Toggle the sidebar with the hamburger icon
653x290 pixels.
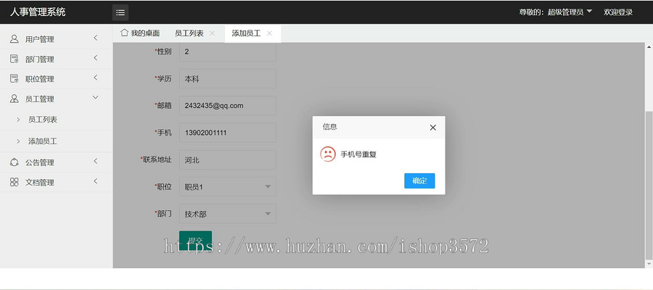tap(120, 12)
